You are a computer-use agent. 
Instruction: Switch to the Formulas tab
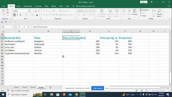38,6
